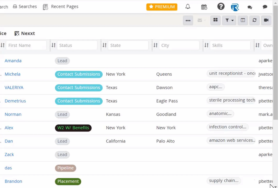278x188 pixels.
Task: Open the group chat bubbles icon
Action: (x=250, y=7)
